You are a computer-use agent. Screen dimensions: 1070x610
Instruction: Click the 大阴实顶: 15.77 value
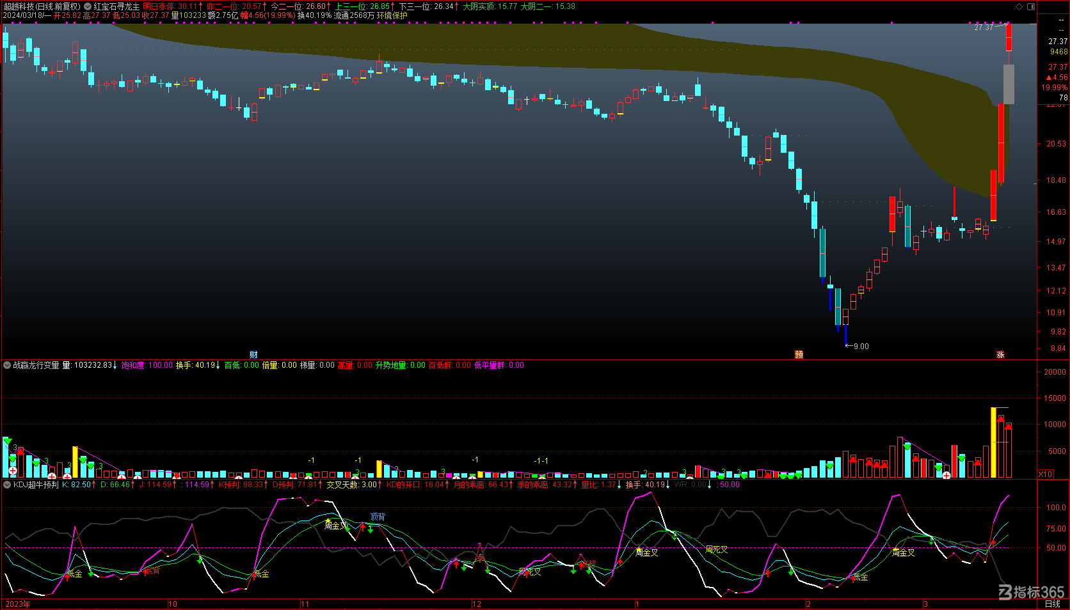[x=490, y=6]
